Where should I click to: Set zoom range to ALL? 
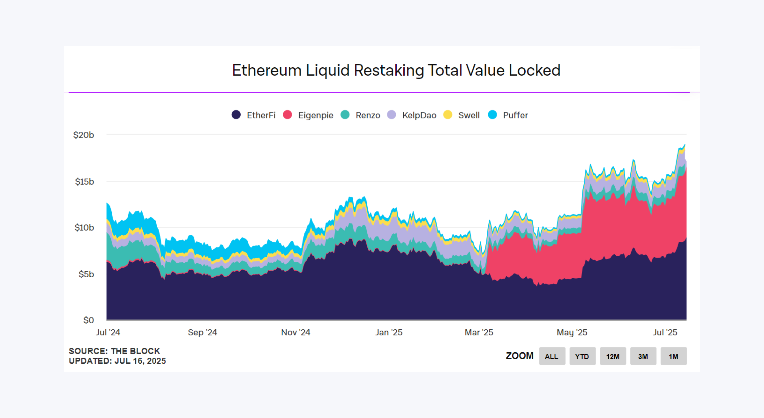click(552, 356)
